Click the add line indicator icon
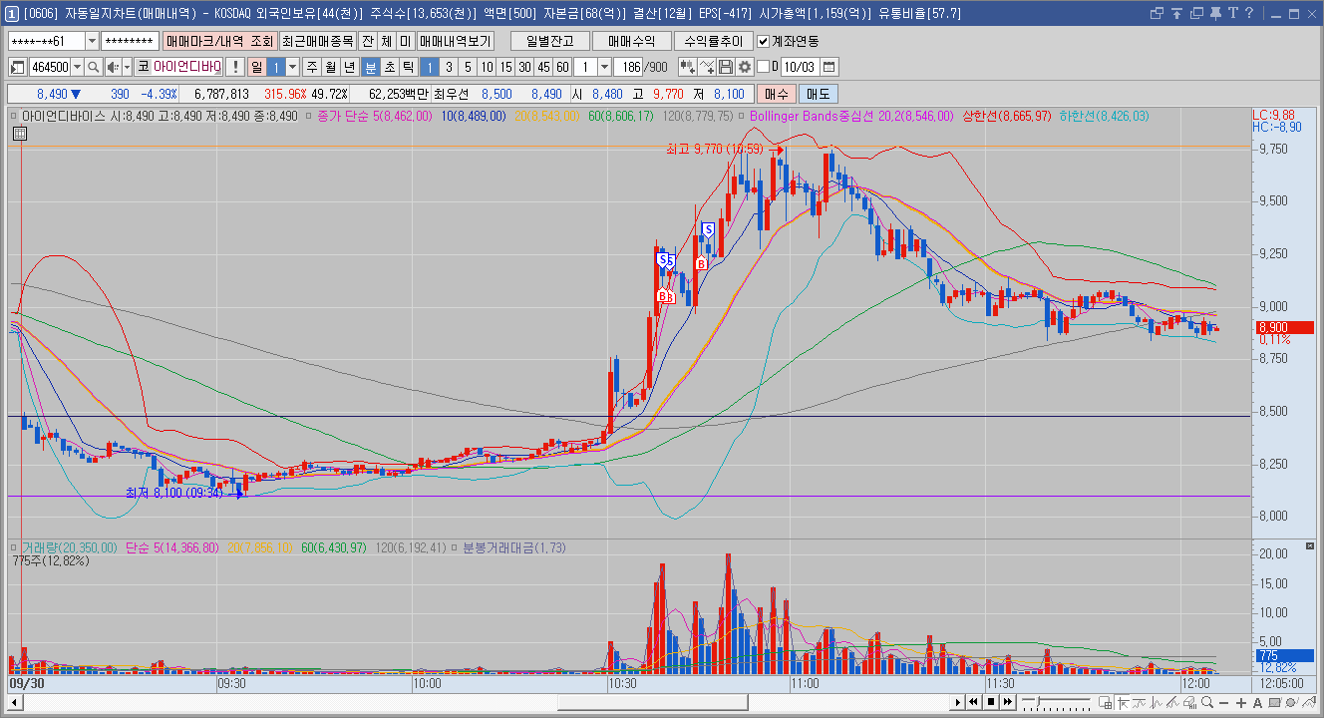 [x=707, y=67]
